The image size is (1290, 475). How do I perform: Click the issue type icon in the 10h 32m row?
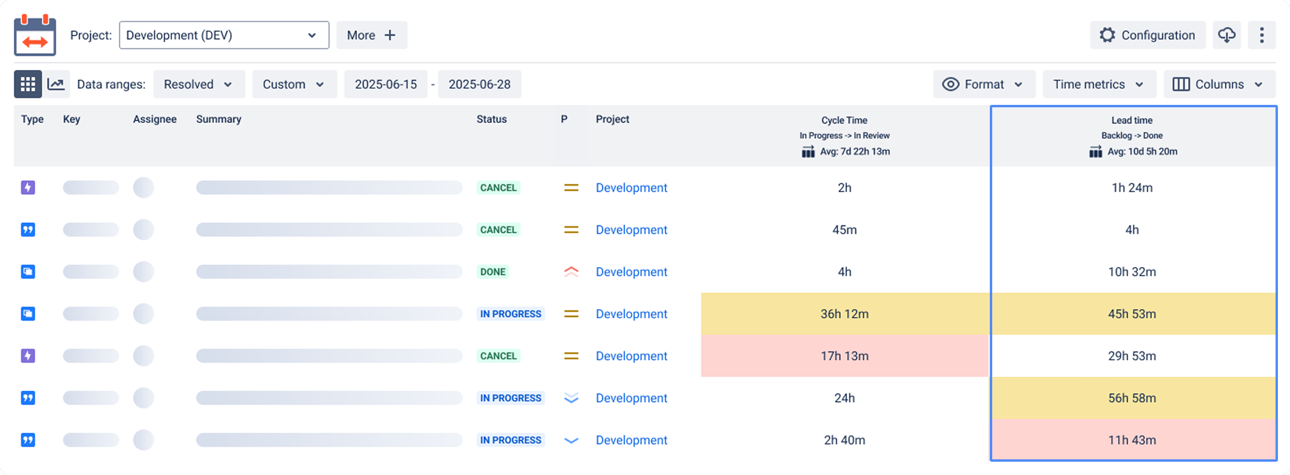[28, 272]
